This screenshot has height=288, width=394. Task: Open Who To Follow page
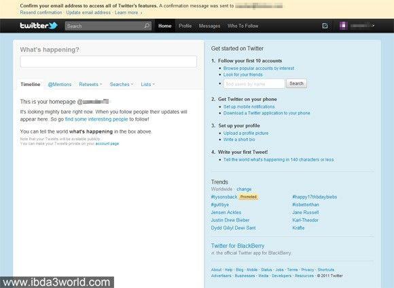click(x=243, y=26)
